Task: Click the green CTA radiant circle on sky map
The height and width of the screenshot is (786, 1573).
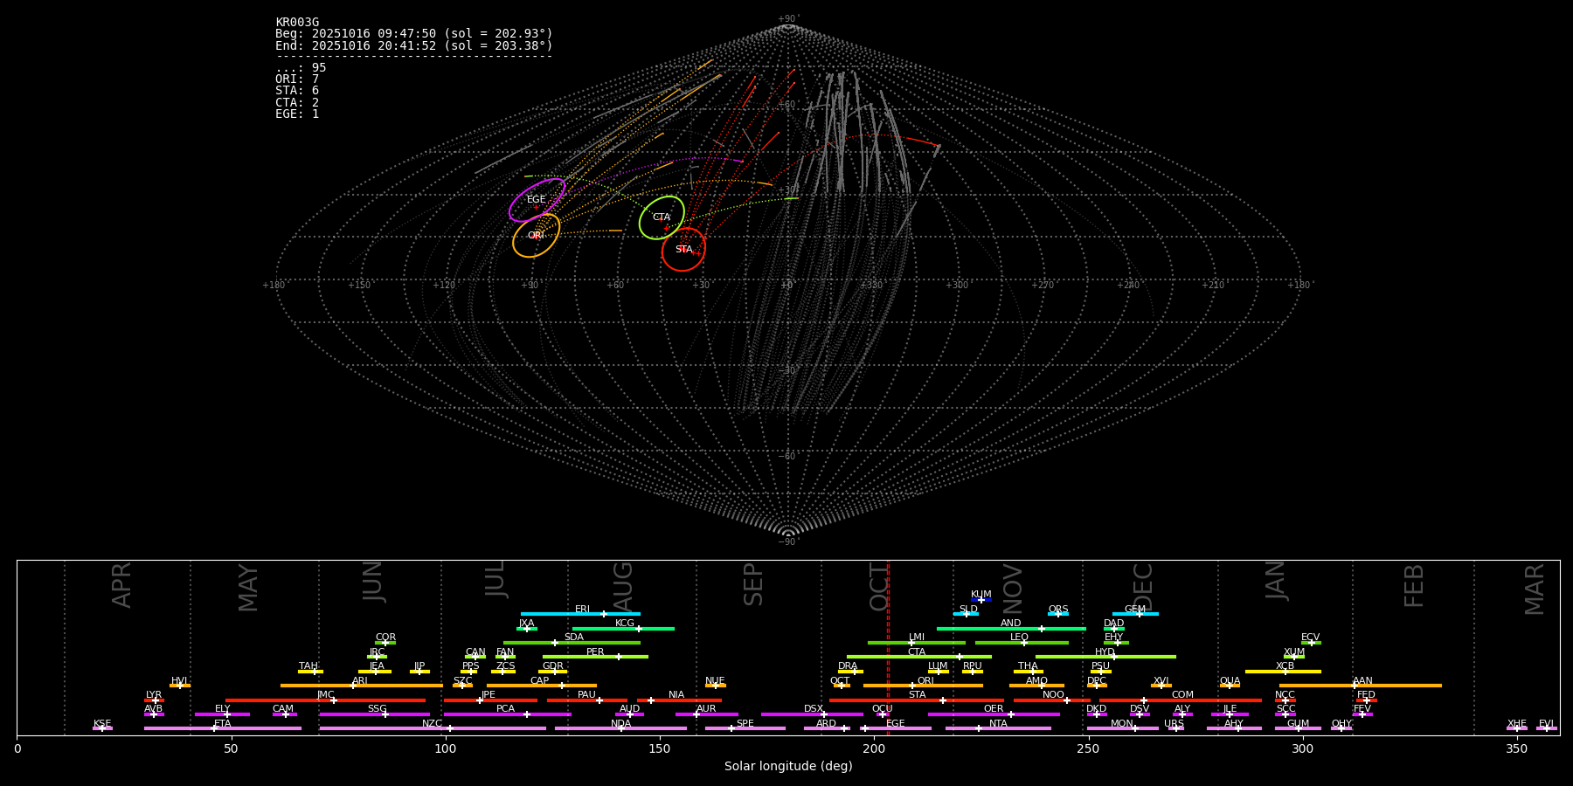Action: click(662, 217)
